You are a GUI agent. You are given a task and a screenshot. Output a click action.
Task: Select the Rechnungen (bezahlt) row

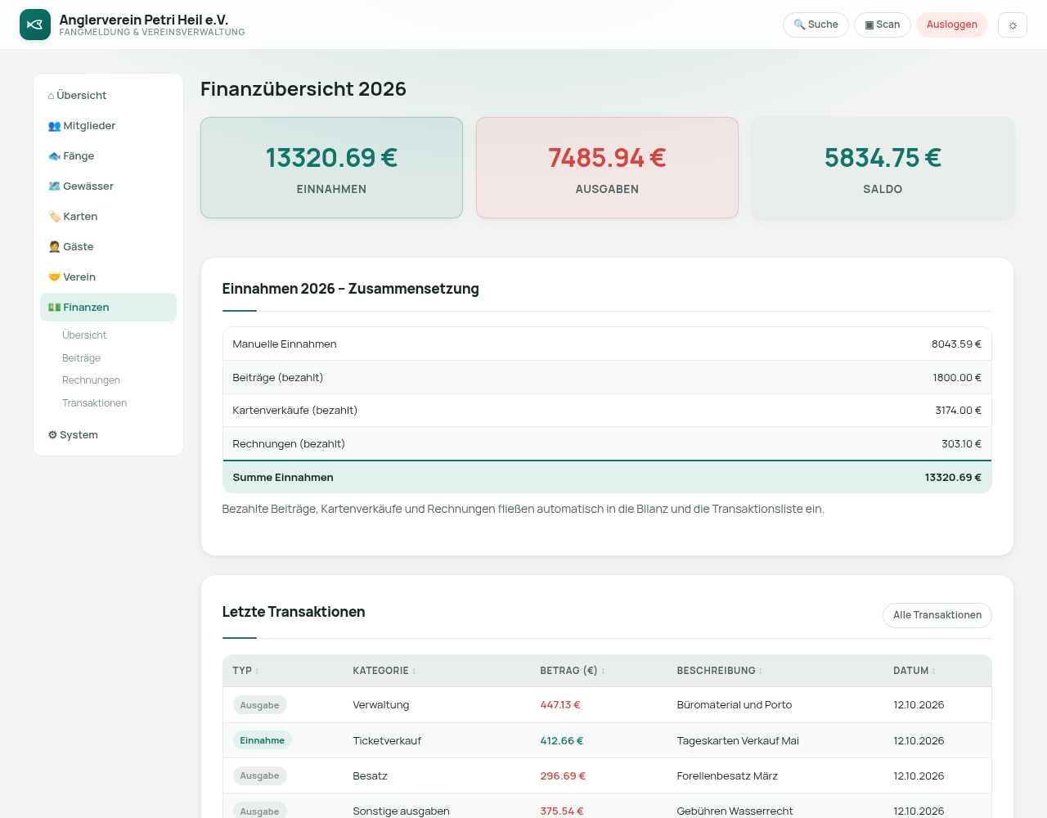coord(607,444)
